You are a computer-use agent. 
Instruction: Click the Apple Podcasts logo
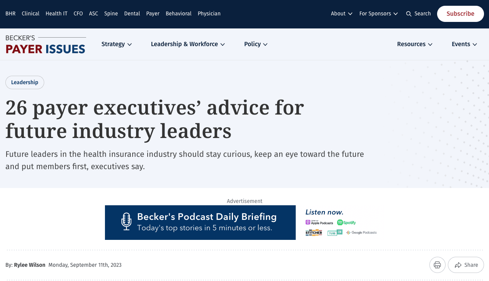[319, 223]
